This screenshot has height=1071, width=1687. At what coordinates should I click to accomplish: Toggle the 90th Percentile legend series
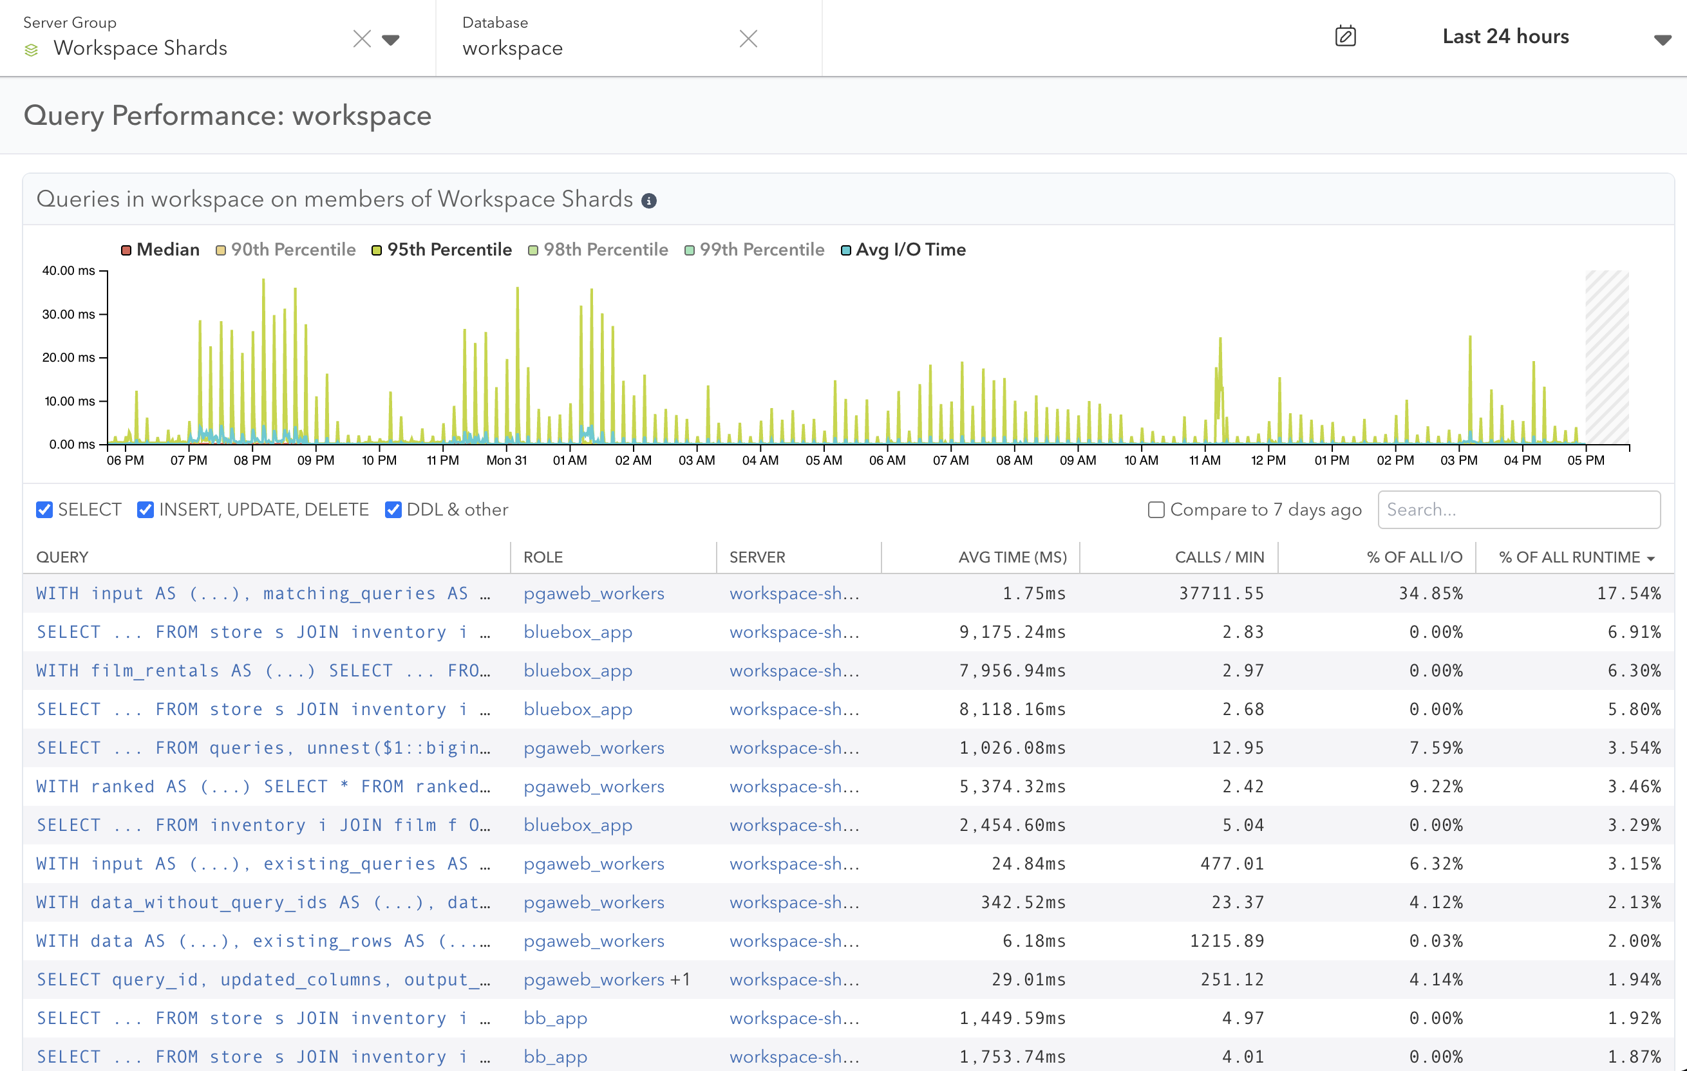tap(286, 250)
